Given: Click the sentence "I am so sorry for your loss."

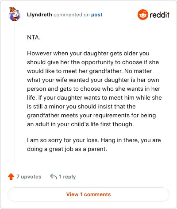Looking at the screenshot, I should 63,140.
